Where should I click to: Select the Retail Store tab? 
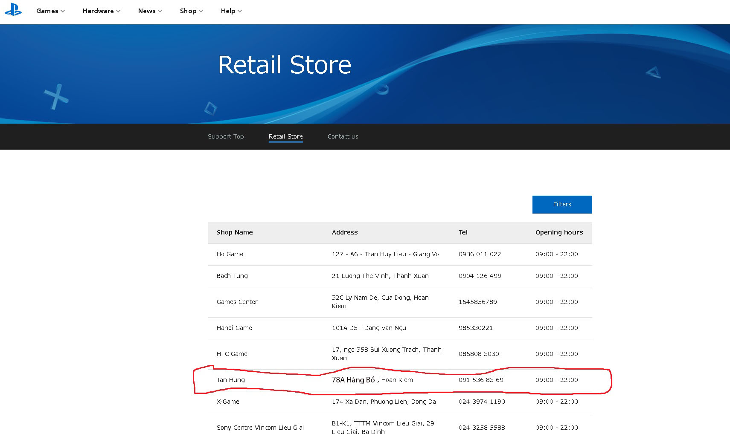click(x=285, y=136)
